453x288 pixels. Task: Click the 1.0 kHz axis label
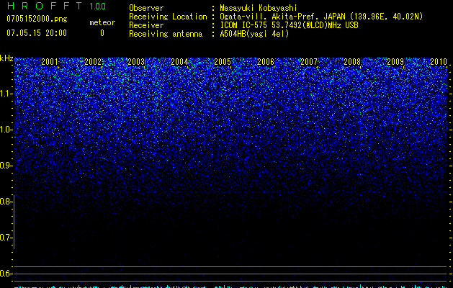pos(6,130)
